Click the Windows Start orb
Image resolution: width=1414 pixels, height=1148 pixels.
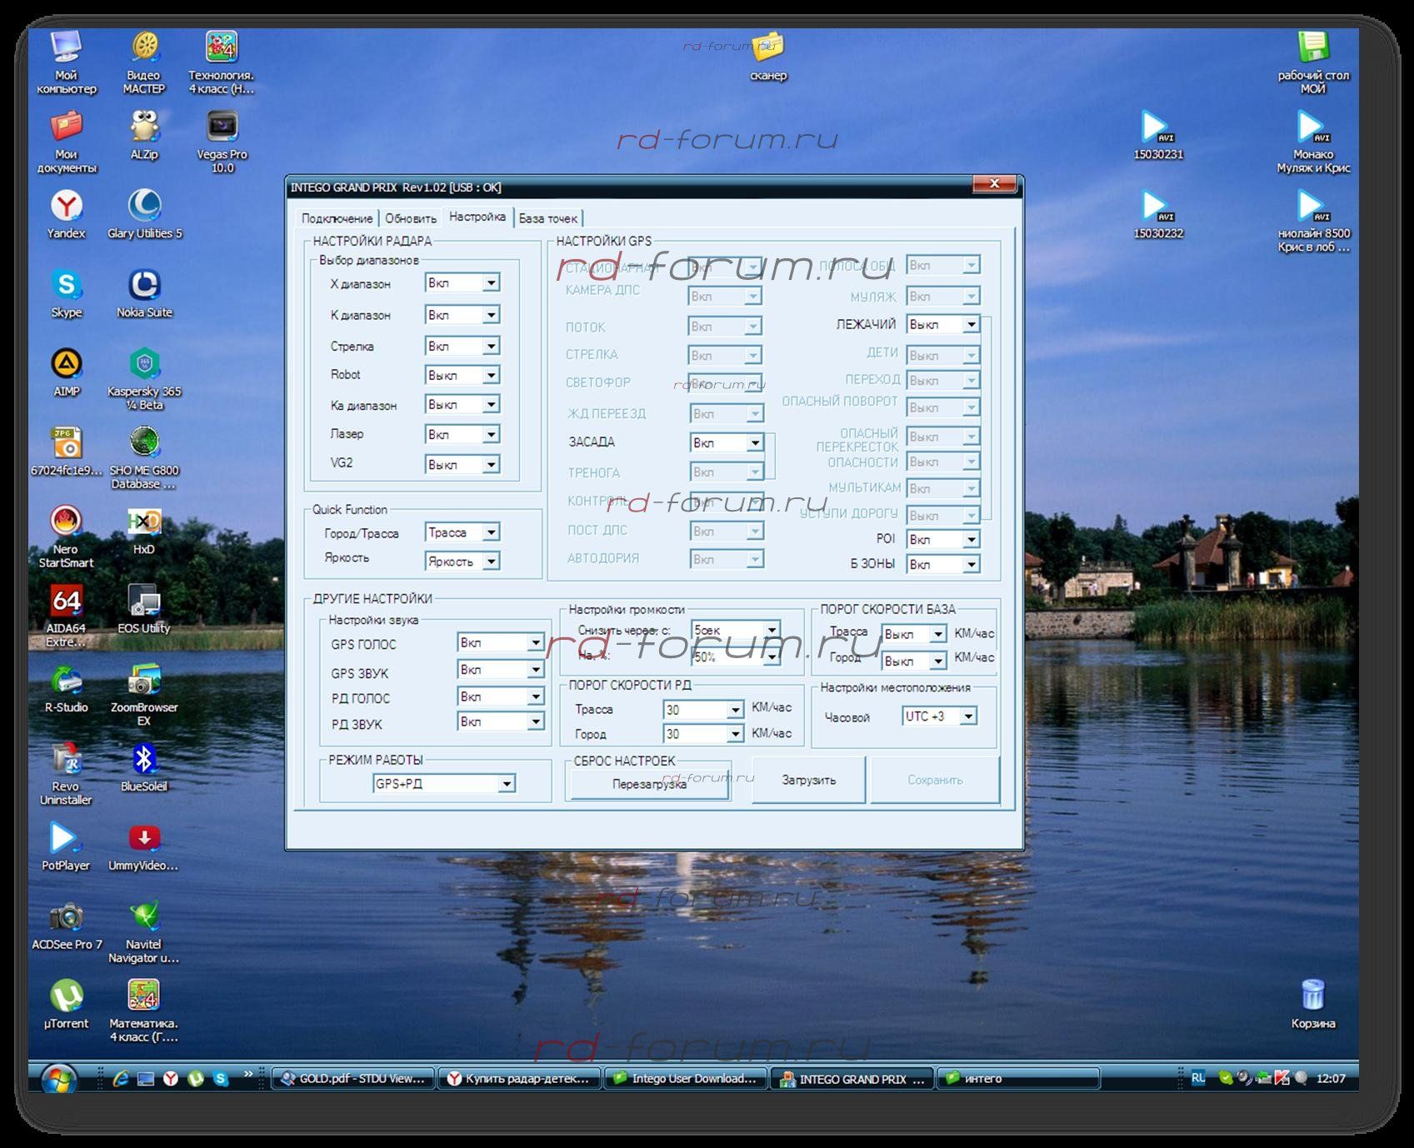[x=58, y=1080]
